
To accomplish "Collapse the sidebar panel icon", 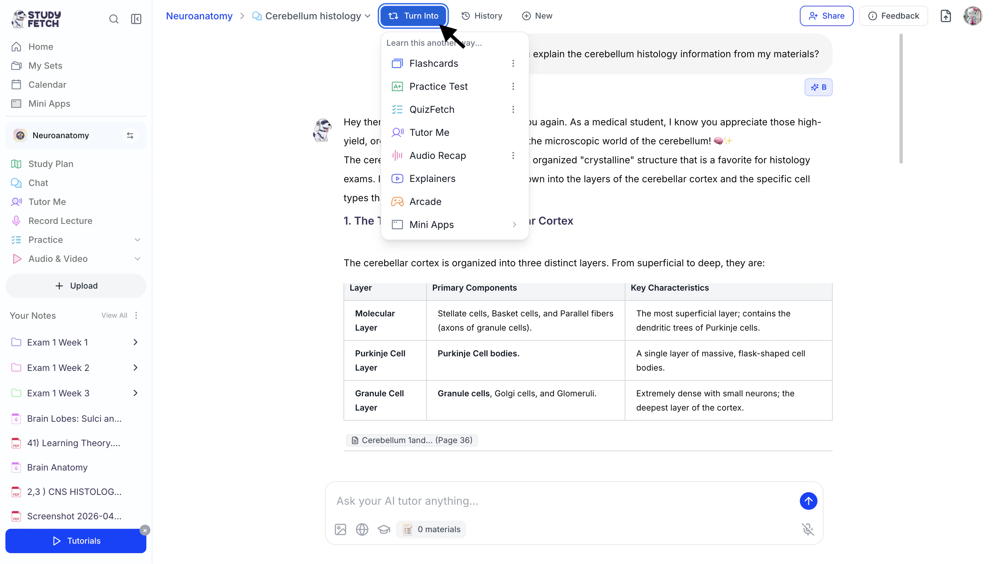I will [x=136, y=19].
